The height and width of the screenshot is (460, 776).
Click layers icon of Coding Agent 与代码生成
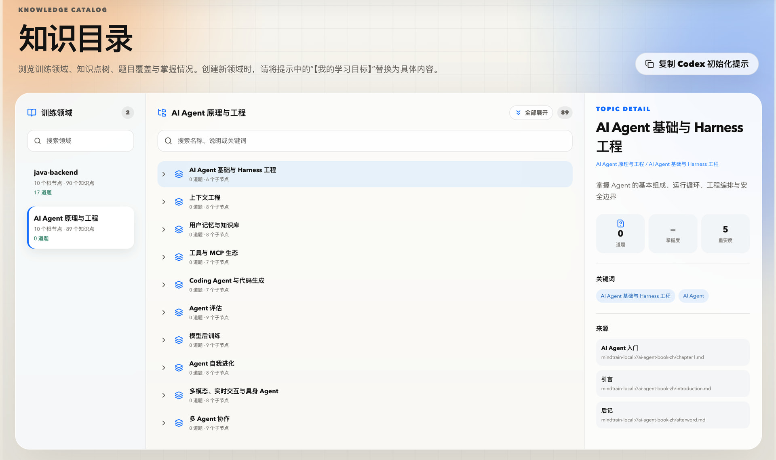pos(179,285)
